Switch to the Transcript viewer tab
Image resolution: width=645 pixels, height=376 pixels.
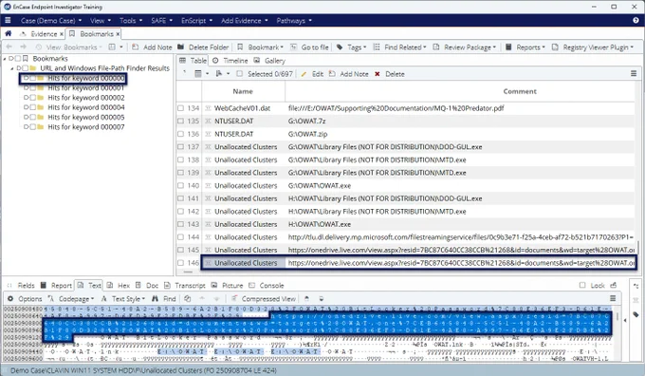click(x=185, y=285)
